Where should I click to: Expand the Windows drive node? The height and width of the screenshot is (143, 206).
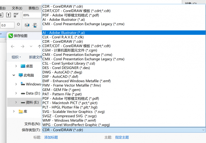tap(16, 84)
